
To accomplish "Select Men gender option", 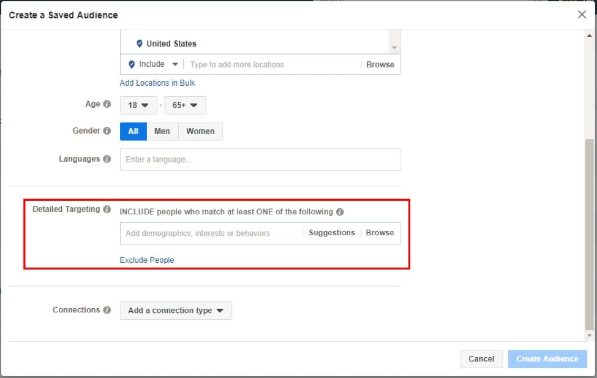I will pos(162,132).
